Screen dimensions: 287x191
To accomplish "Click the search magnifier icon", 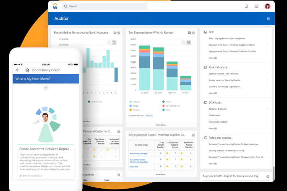I will pos(65,6).
